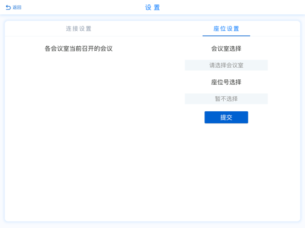The width and height of the screenshot is (305, 228).
Task: Click the 会议室选择 label
Action: point(226,48)
